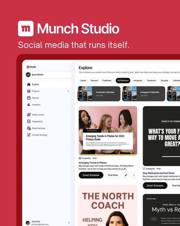Click the Content Strategy icon

click(29, 135)
